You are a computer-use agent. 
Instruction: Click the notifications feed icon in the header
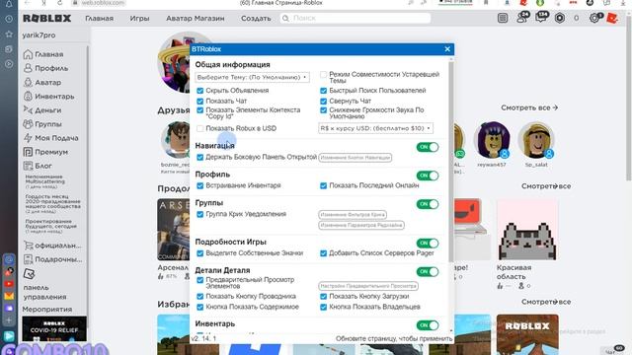coord(503,18)
